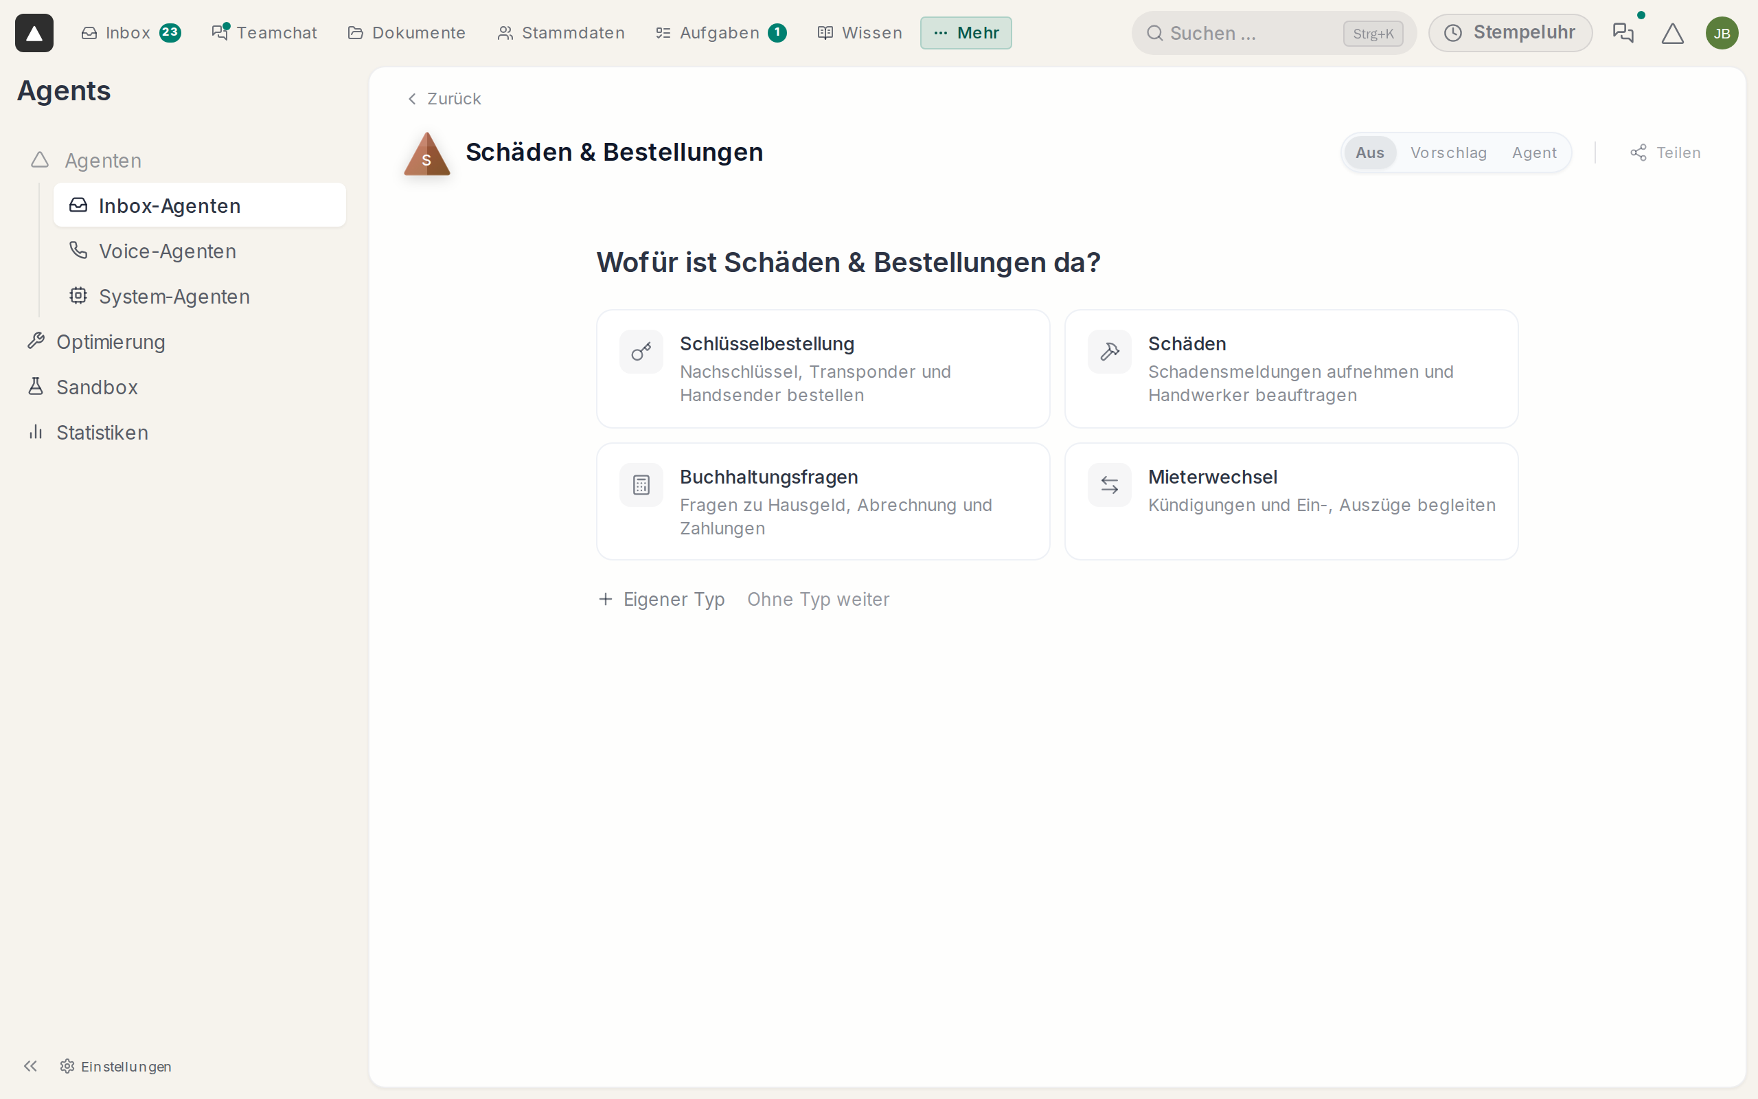This screenshot has width=1758, height=1099.
Task: Click the Inbox badge showing 23
Action: [170, 32]
